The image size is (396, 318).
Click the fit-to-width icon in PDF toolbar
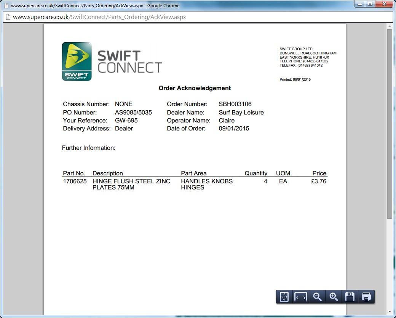(x=301, y=297)
